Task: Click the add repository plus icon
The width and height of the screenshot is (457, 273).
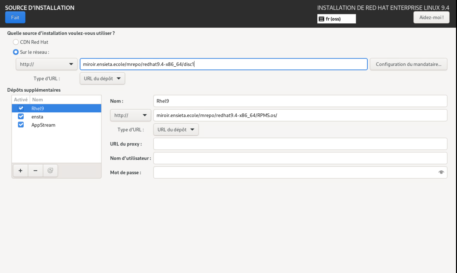Action: click(21, 171)
